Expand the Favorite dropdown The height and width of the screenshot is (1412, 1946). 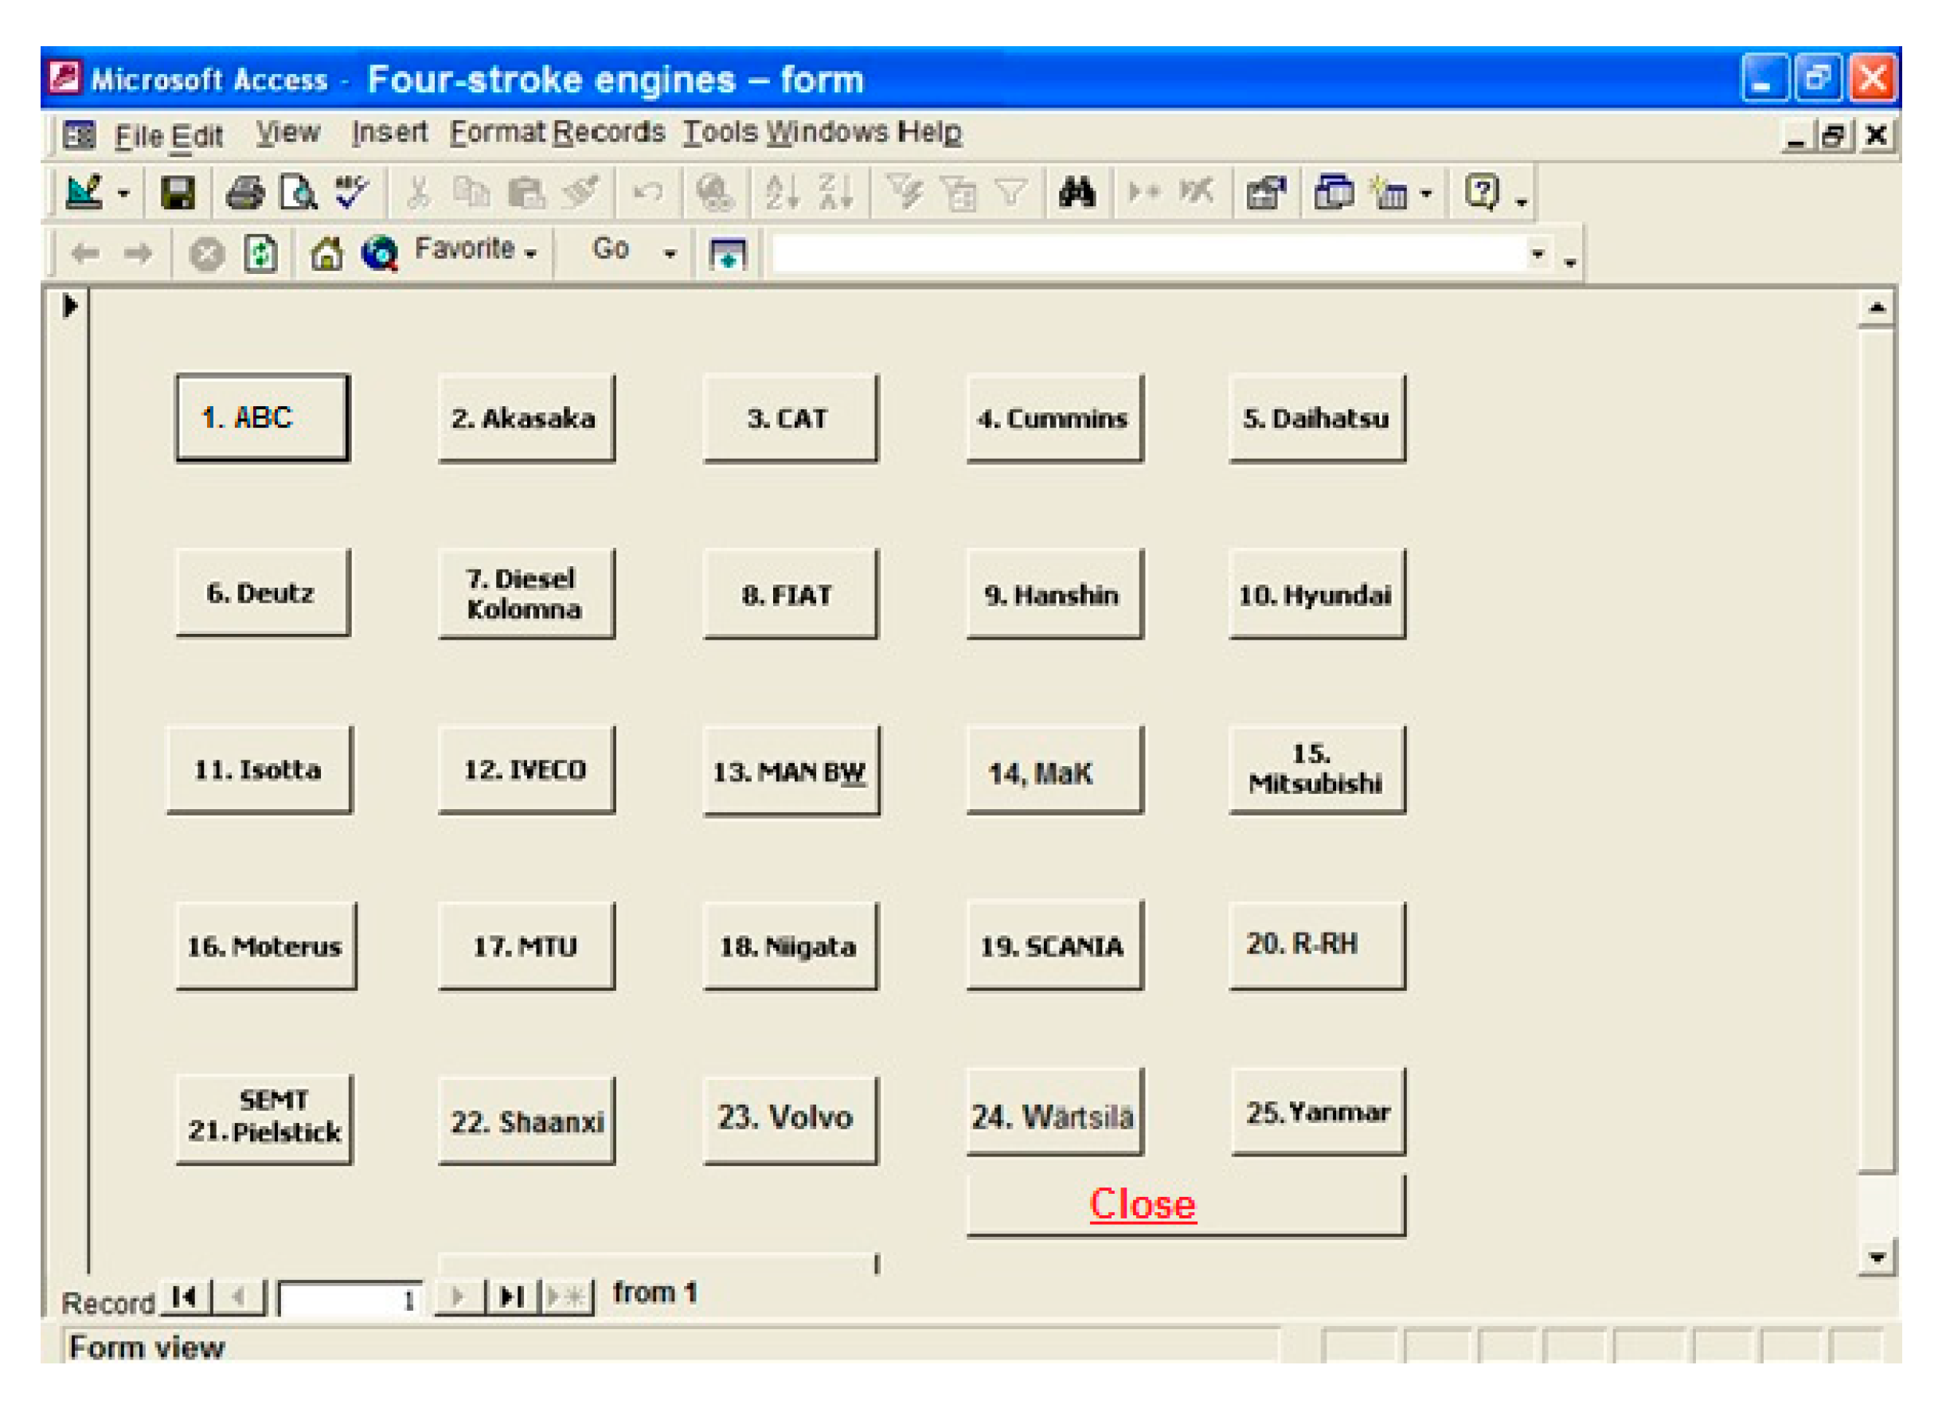coord(475,250)
